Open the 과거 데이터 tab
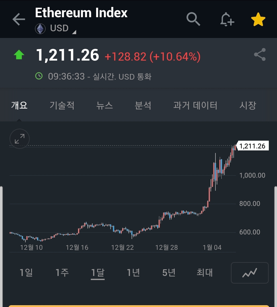The width and height of the screenshot is (277, 307). coord(195,105)
